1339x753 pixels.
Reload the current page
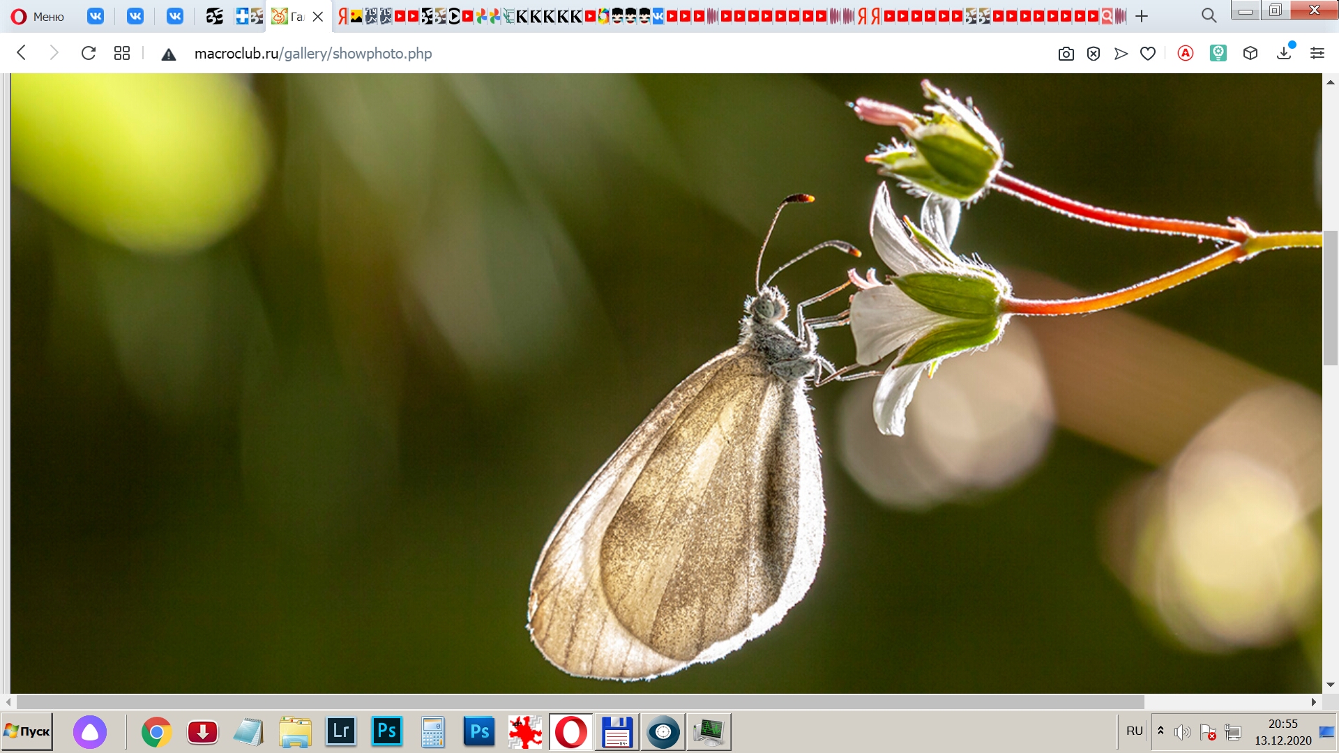click(x=89, y=53)
